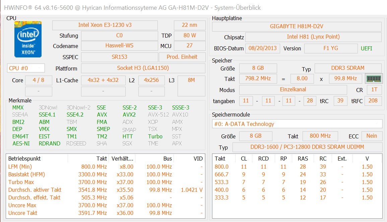Image resolution: width=387 pixels, height=222 pixels.
Task: Open the A-DATA Technology memory module dropdown
Action: coord(297,124)
